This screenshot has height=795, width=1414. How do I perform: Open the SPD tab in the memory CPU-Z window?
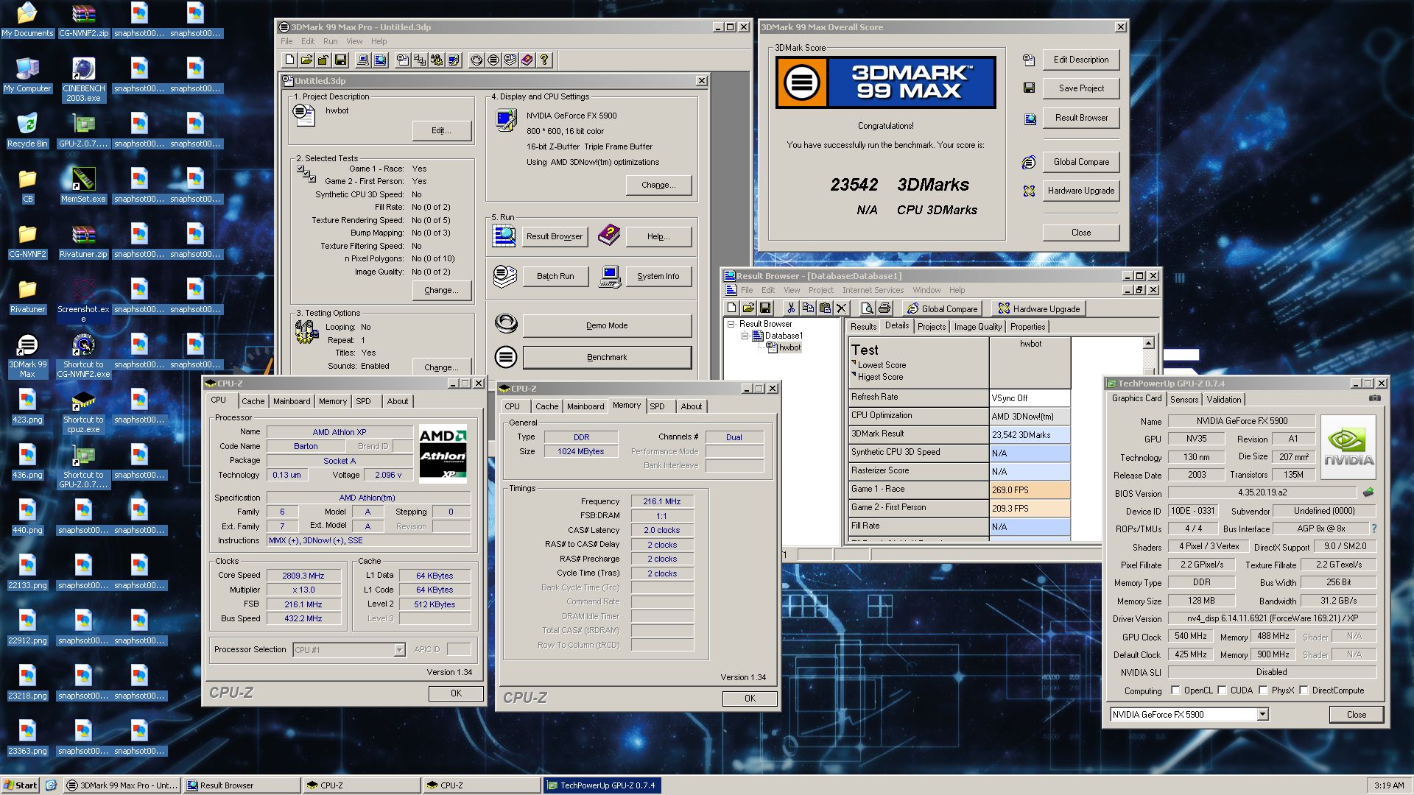click(x=657, y=406)
